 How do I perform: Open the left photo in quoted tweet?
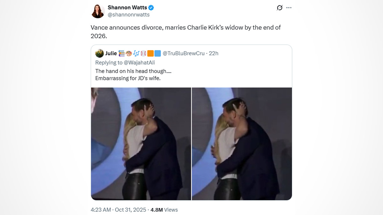pos(141,144)
